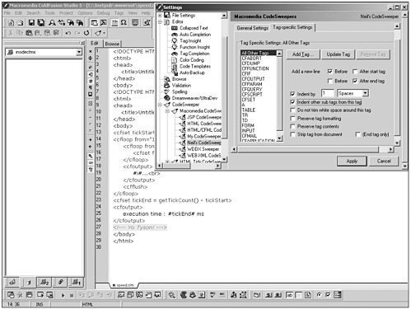Toggle the Strip tag from document checkbox
411x309 pixels.
pyautogui.click(x=292, y=134)
